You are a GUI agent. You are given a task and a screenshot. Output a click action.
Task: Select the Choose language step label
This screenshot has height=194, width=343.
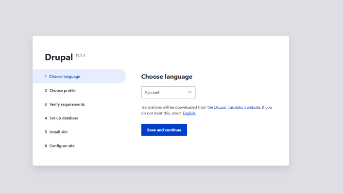click(65, 77)
